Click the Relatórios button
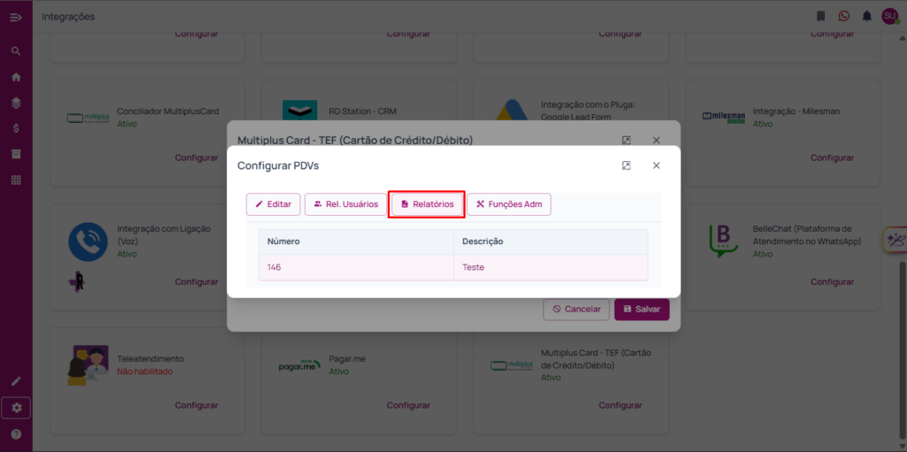The image size is (907, 452). 427,204
